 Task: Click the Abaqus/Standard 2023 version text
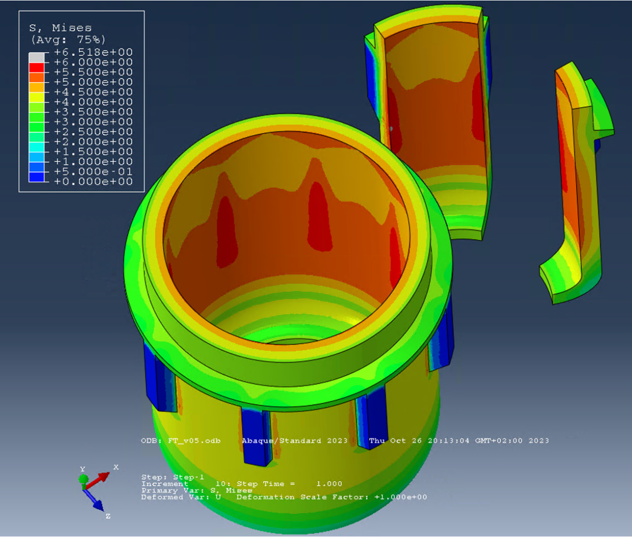(x=295, y=441)
